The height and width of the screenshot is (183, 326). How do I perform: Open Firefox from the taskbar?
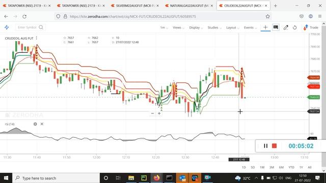(156, 178)
